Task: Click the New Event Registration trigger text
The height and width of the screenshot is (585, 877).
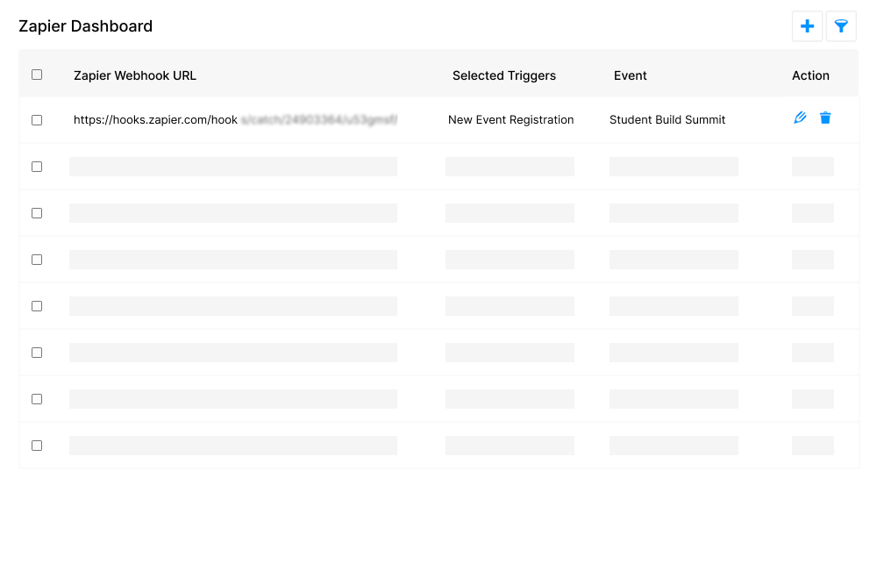Action: click(x=510, y=119)
